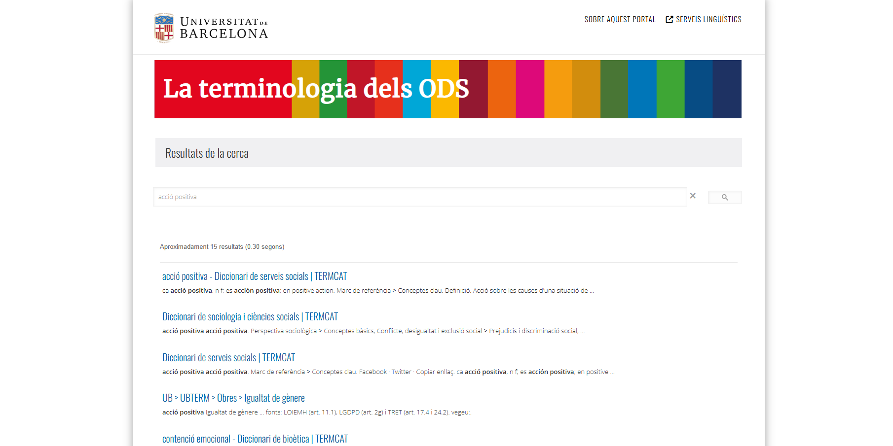Click the 'Aproximadament 15 resultats' count text
This screenshot has height=446, width=893.
[x=222, y=247]
